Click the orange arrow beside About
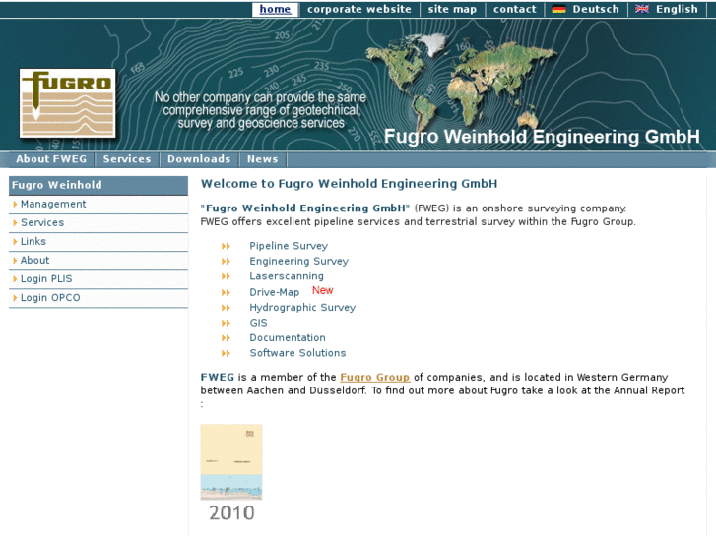Image resolution: width=716 pixels, height=536 pixels. pyautogui.click(x=15, y=260)
